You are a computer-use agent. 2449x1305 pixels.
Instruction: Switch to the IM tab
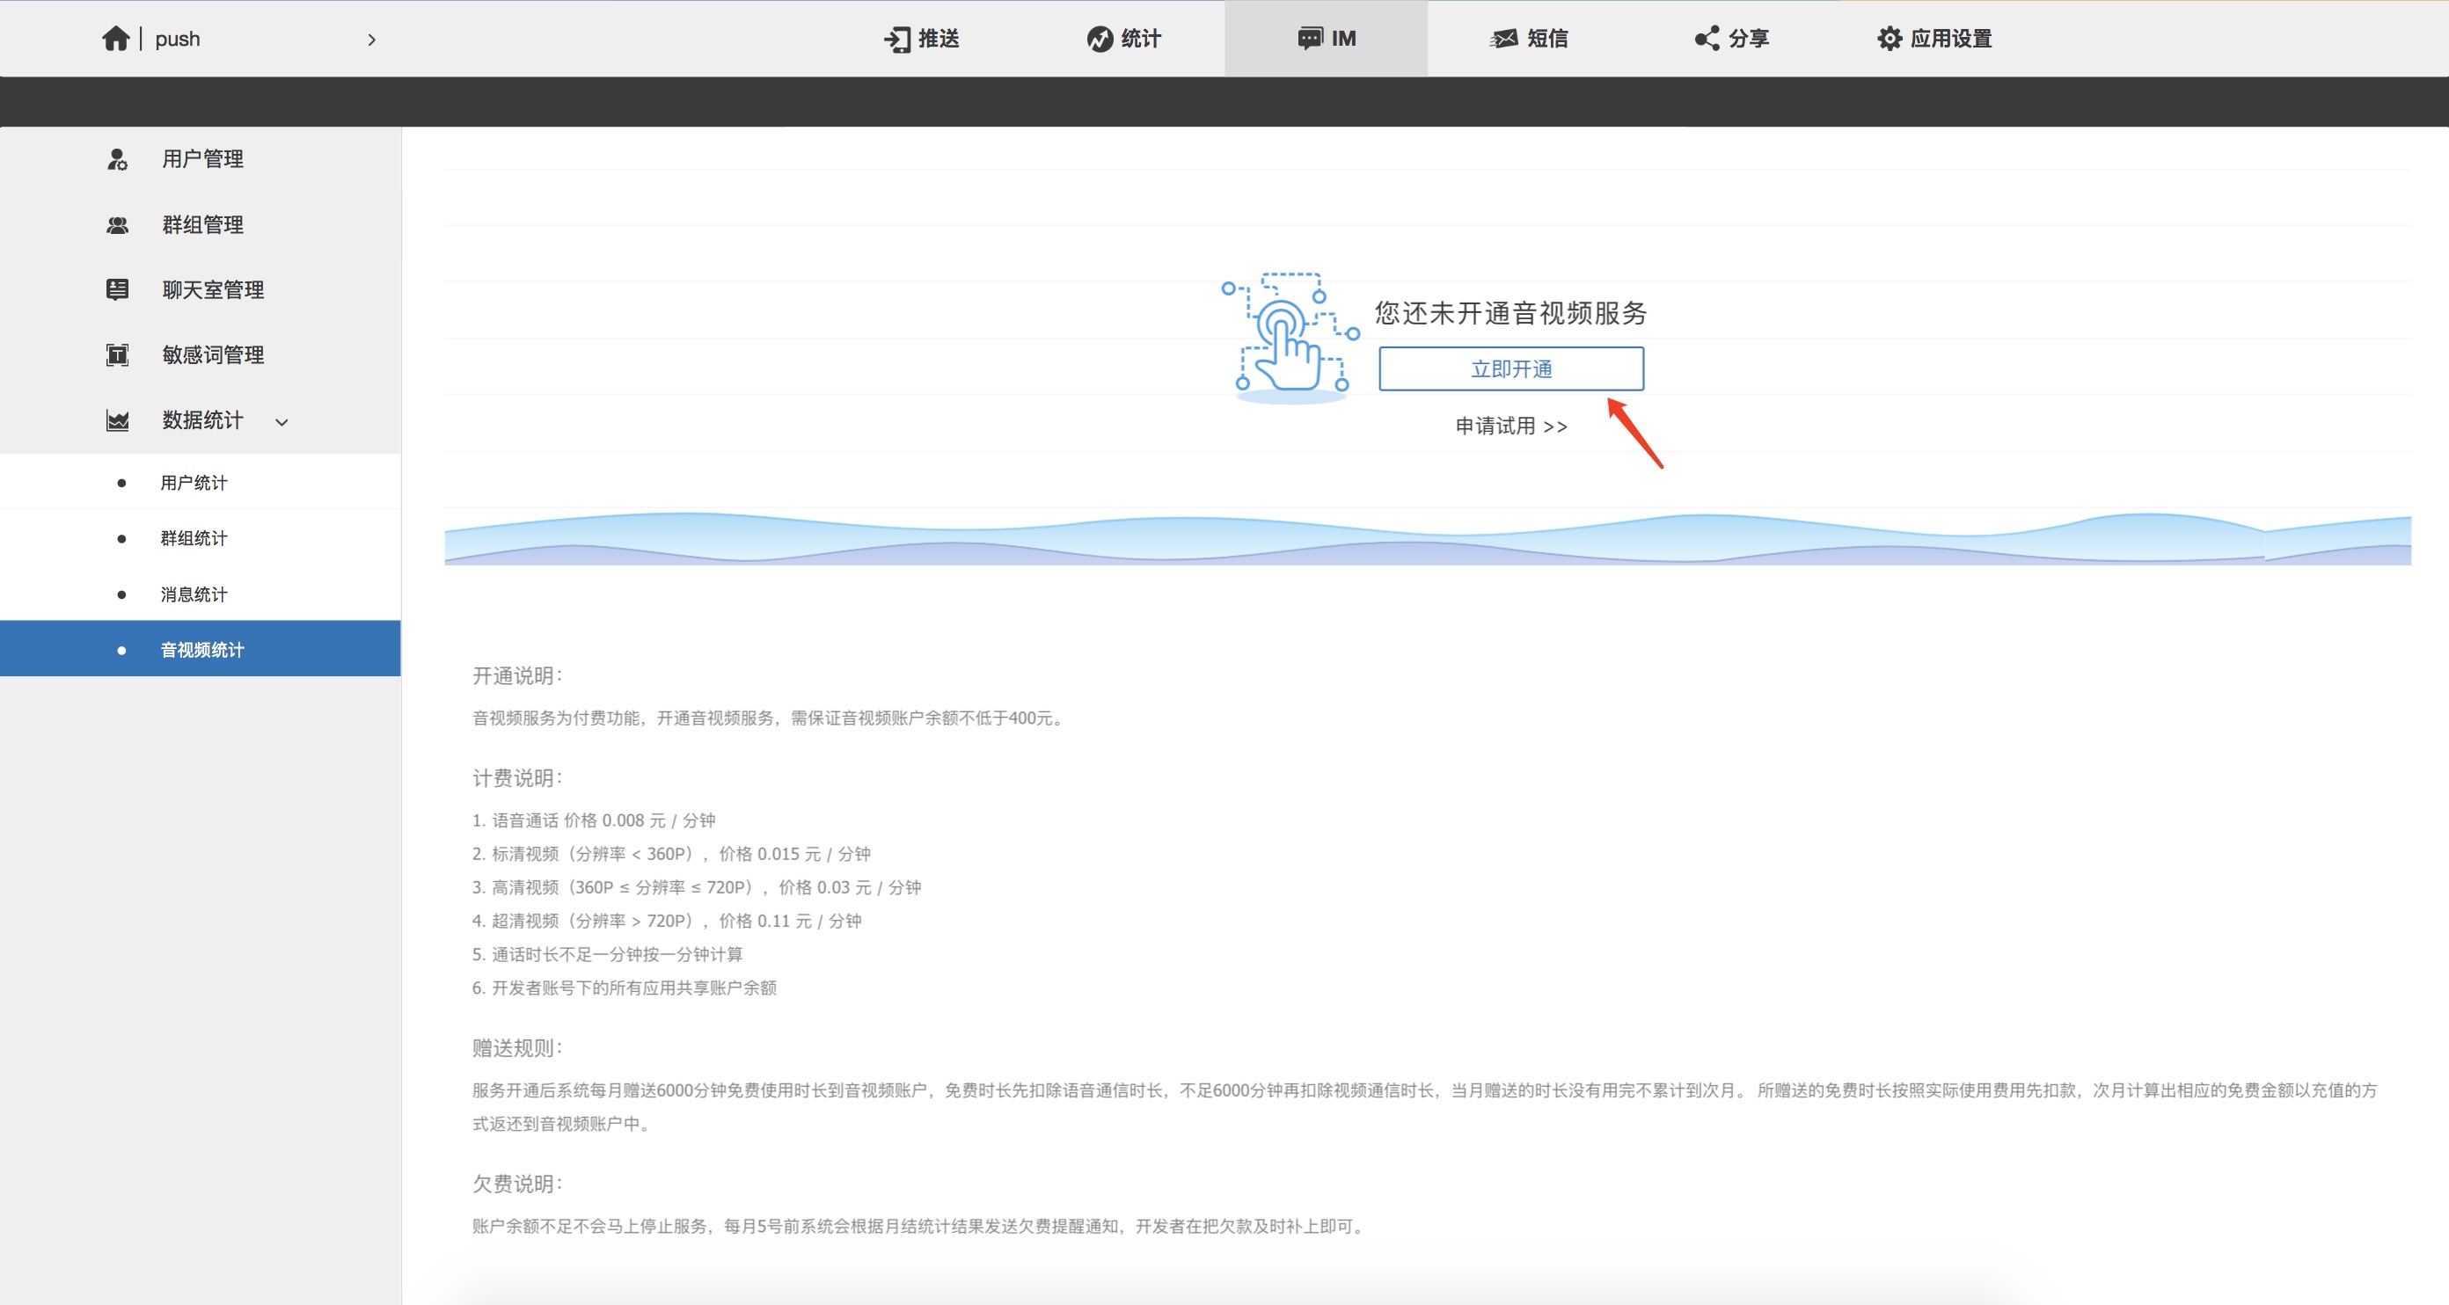[1327, 39]
